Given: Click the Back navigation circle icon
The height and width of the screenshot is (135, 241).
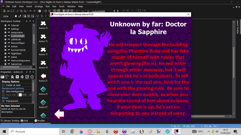Looking at the screenshot, I should [46, 11].
